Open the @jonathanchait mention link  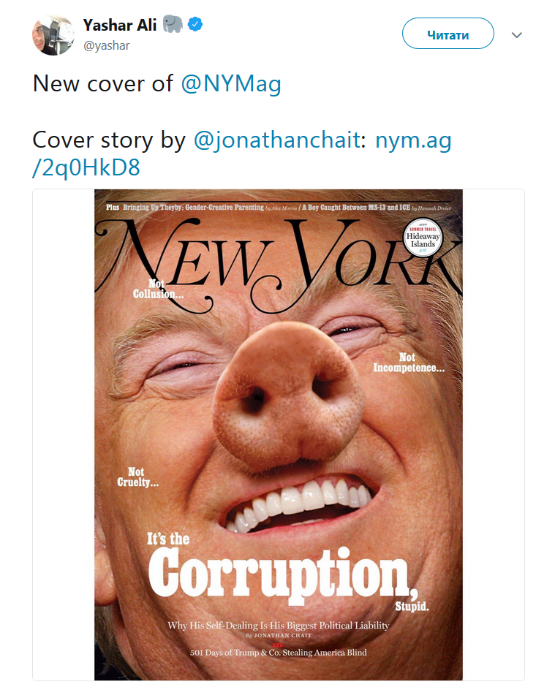pyautogui.click(x=277, y=140)
